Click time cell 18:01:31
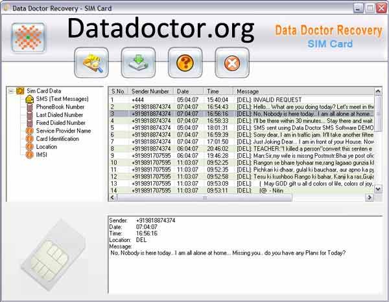Image resolution: width=389 pixels, height=302 pixels. [218, 128]
